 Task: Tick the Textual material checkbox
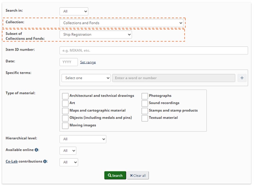[144, 118]
